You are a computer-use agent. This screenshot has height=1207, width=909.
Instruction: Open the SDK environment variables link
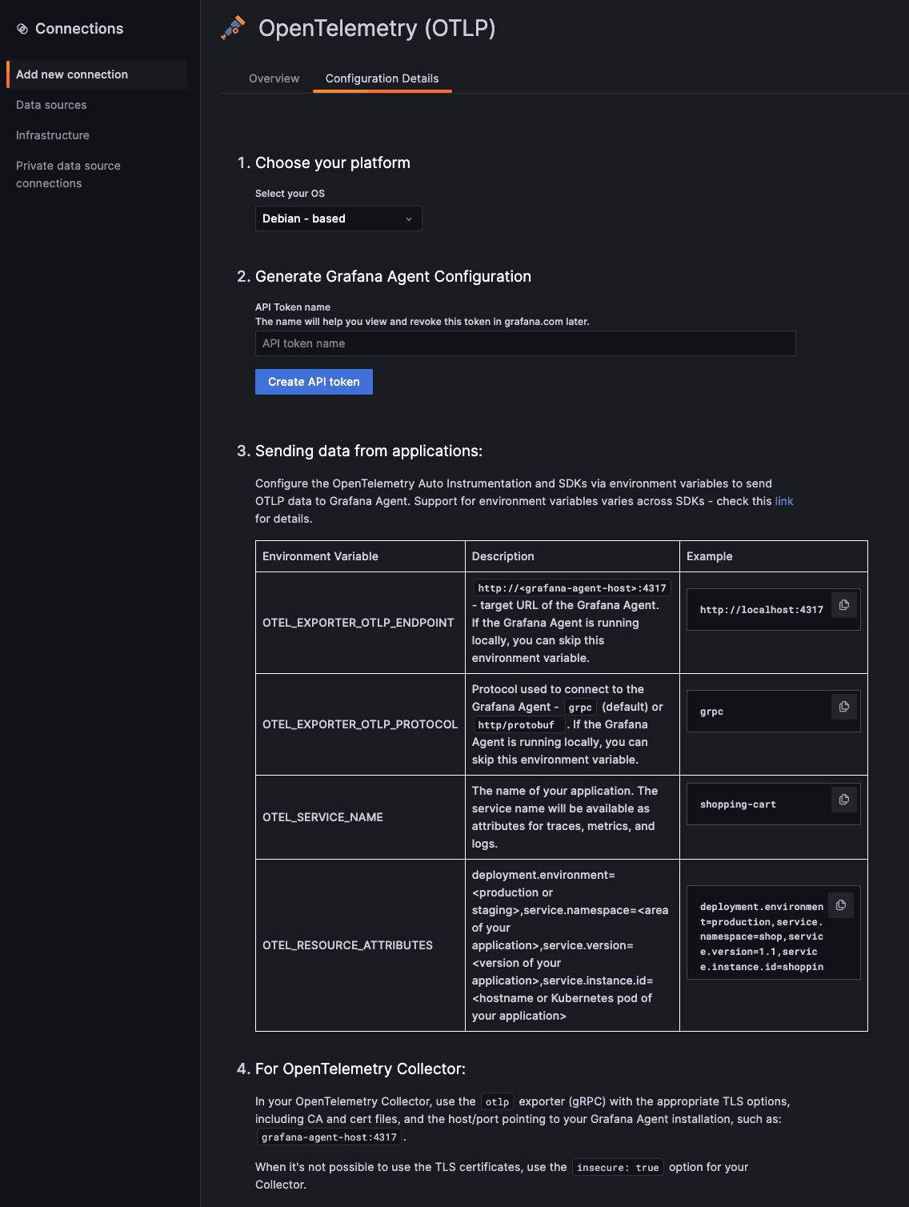(x=785, y=500)
